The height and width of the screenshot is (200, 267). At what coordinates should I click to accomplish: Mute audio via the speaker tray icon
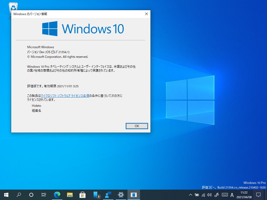[x=209, y=195]
